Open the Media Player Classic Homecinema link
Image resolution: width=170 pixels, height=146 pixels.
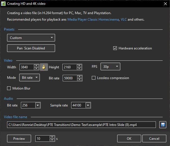[x=93, y=20]
